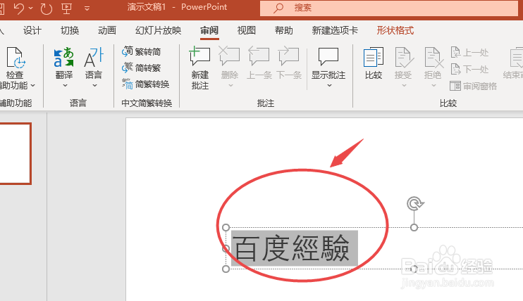Expand the 翻译 dropdown arrow
Image resolution: width=523 pixels, height=301 pixels.
pos(65,86)
